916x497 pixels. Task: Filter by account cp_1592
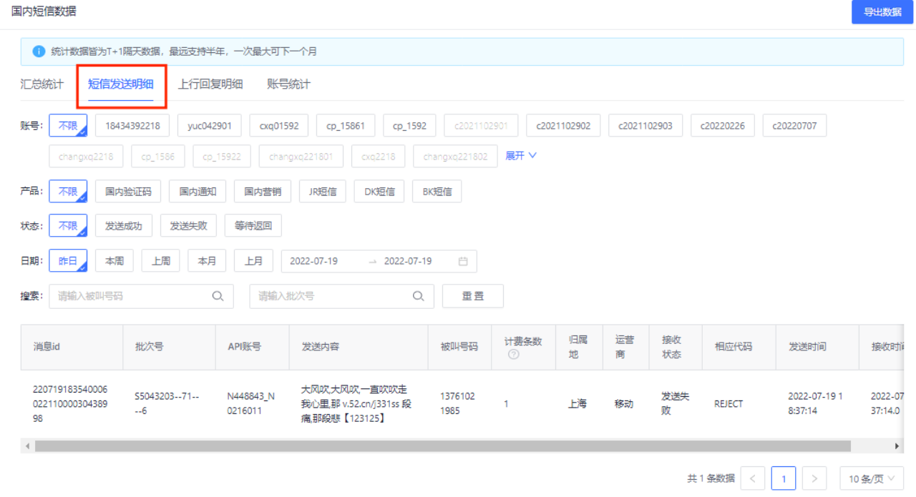click(409, 126)
